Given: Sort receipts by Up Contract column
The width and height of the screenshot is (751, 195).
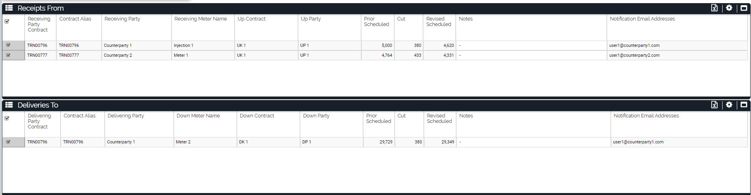Looking at the screenshot, I should [x=251, y=19].
